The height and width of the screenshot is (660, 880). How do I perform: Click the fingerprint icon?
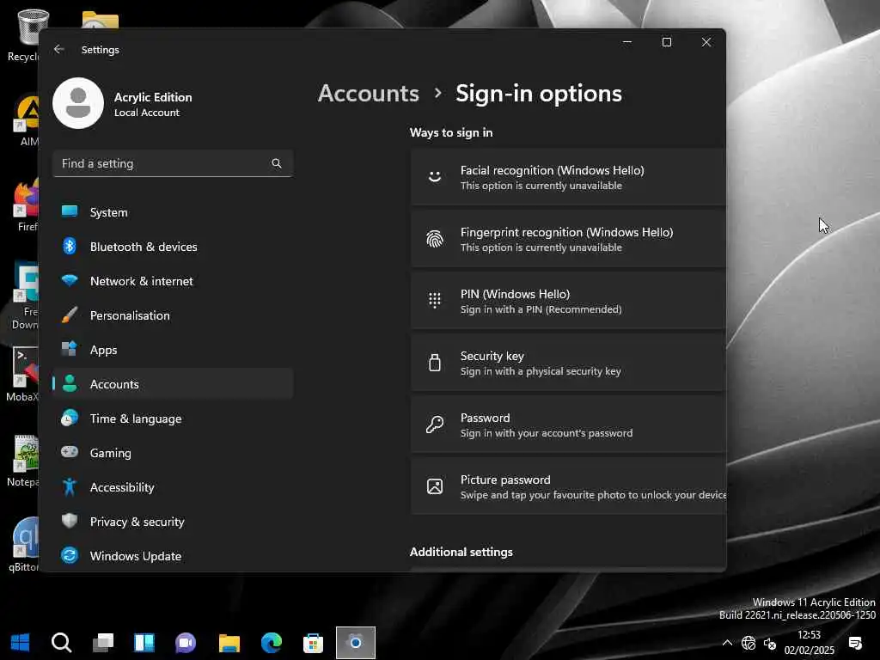(x=434, y=239)
